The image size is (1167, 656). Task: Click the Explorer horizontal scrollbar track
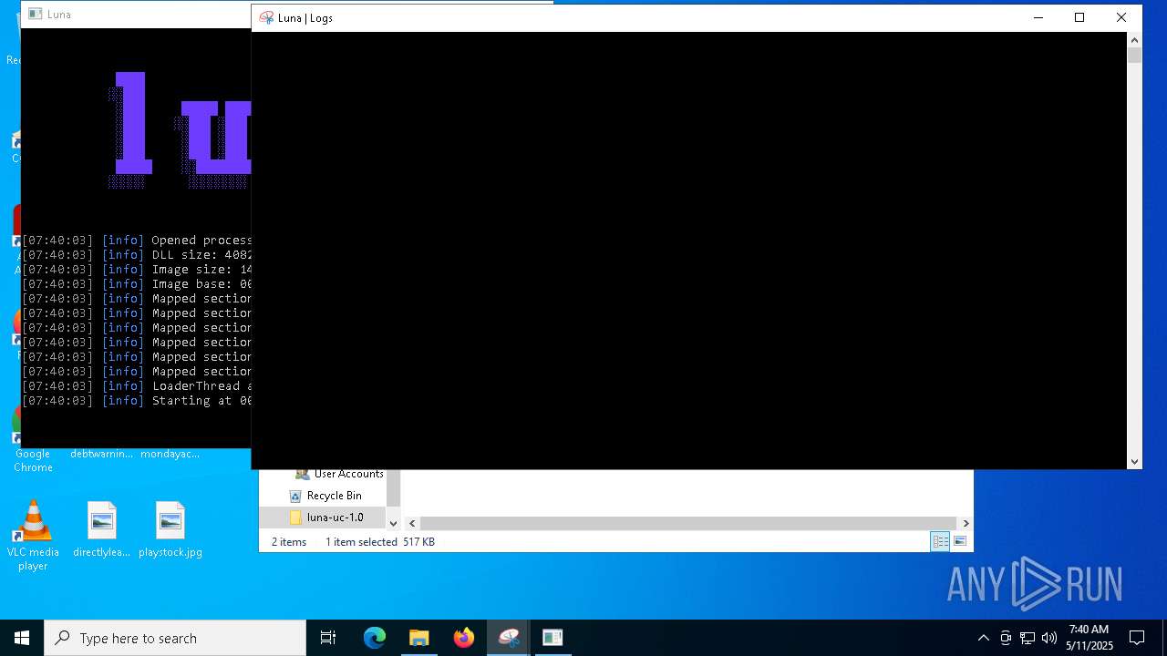(688, 523)
